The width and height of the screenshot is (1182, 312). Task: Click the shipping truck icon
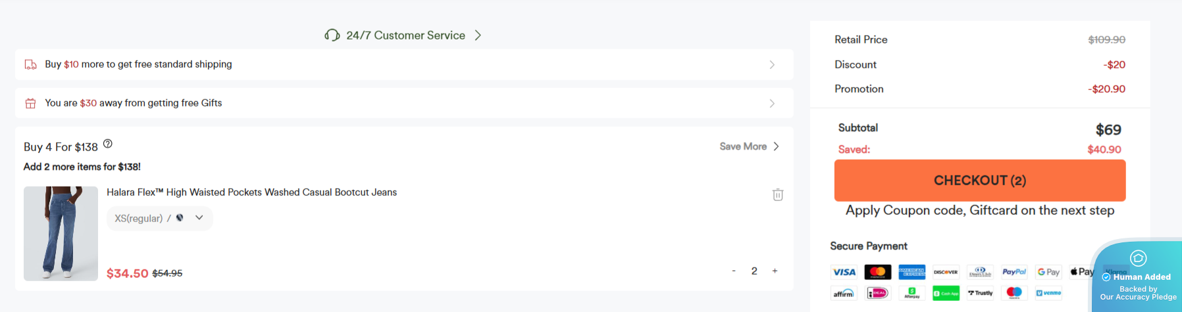click(30, 64)
